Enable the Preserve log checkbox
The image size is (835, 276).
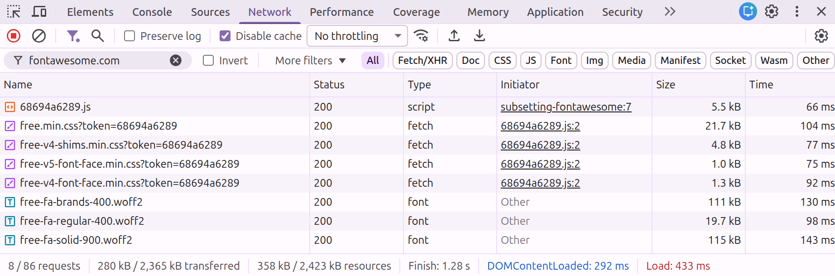click(130, 36)
